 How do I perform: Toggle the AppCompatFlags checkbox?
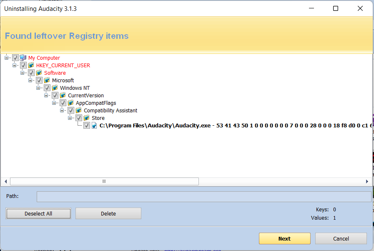click(63, 103)
